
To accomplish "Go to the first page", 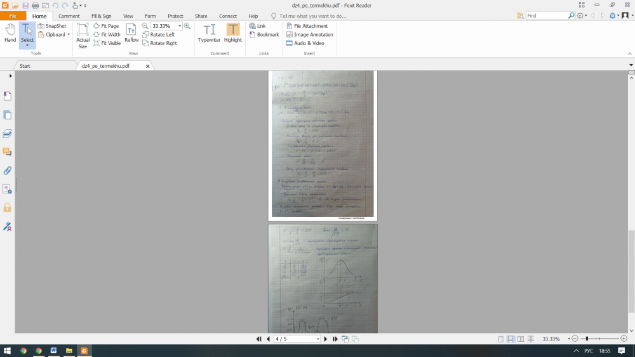I will [259, 339].
